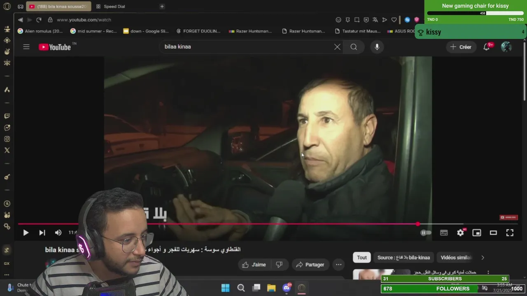Open File Explorer from the taskbar

click(271, 288)
